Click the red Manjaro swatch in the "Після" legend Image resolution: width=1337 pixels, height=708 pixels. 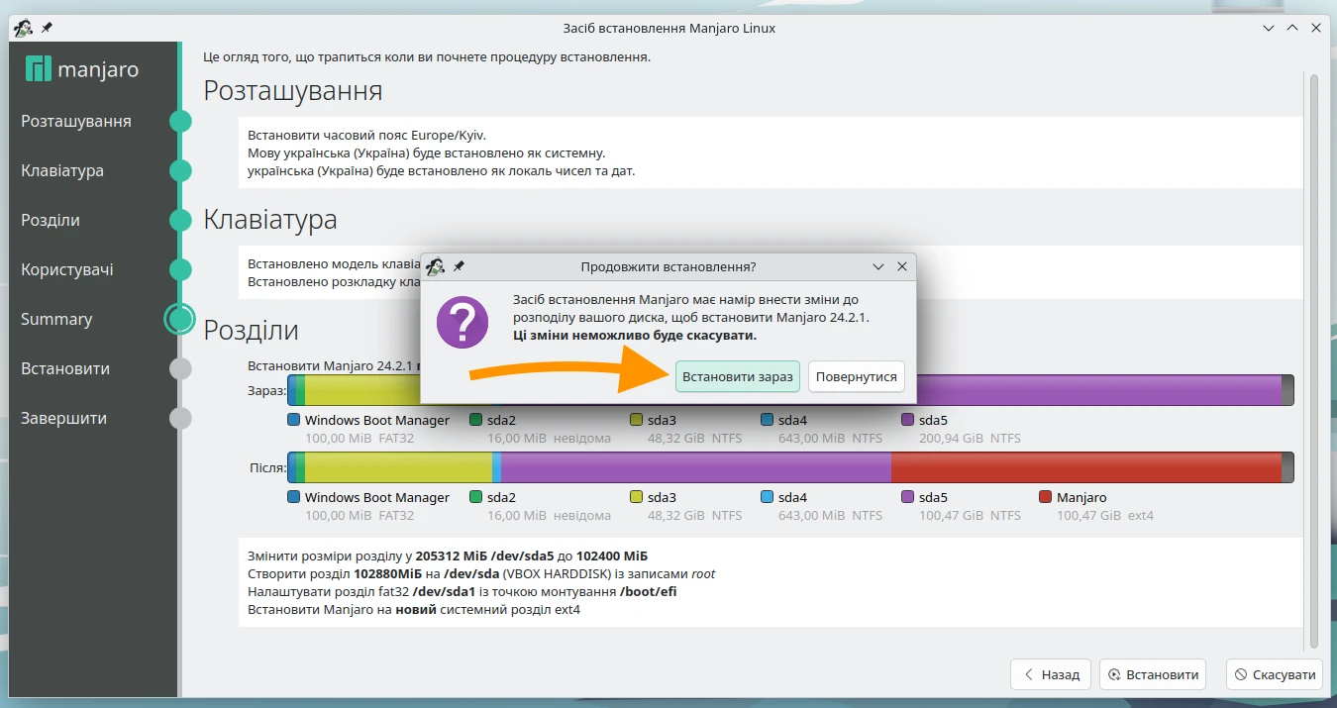coord(1046,497)
